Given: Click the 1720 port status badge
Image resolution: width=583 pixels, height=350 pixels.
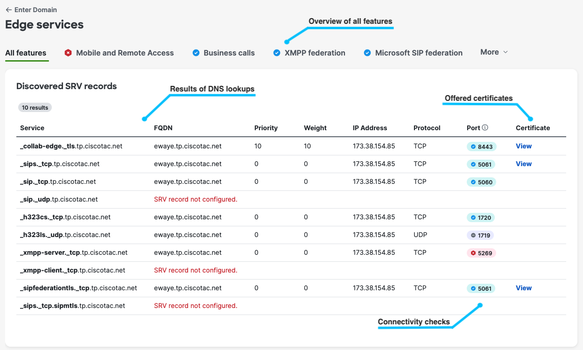Looking at the screenshot, I should (481, 217).
